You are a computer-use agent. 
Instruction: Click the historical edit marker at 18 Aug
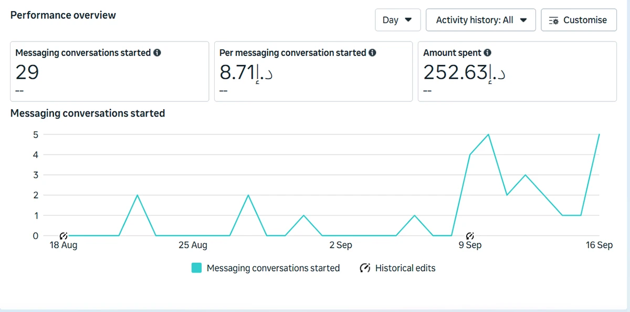pyautogui.click(x=64, y=236)
